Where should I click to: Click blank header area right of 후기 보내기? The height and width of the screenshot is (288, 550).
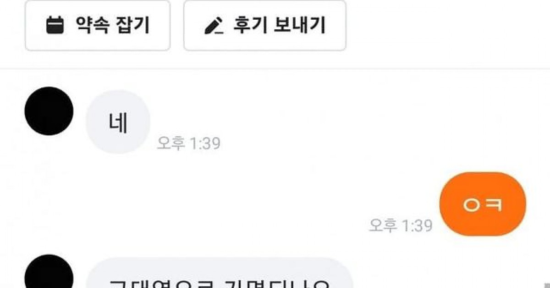point(447,26)
